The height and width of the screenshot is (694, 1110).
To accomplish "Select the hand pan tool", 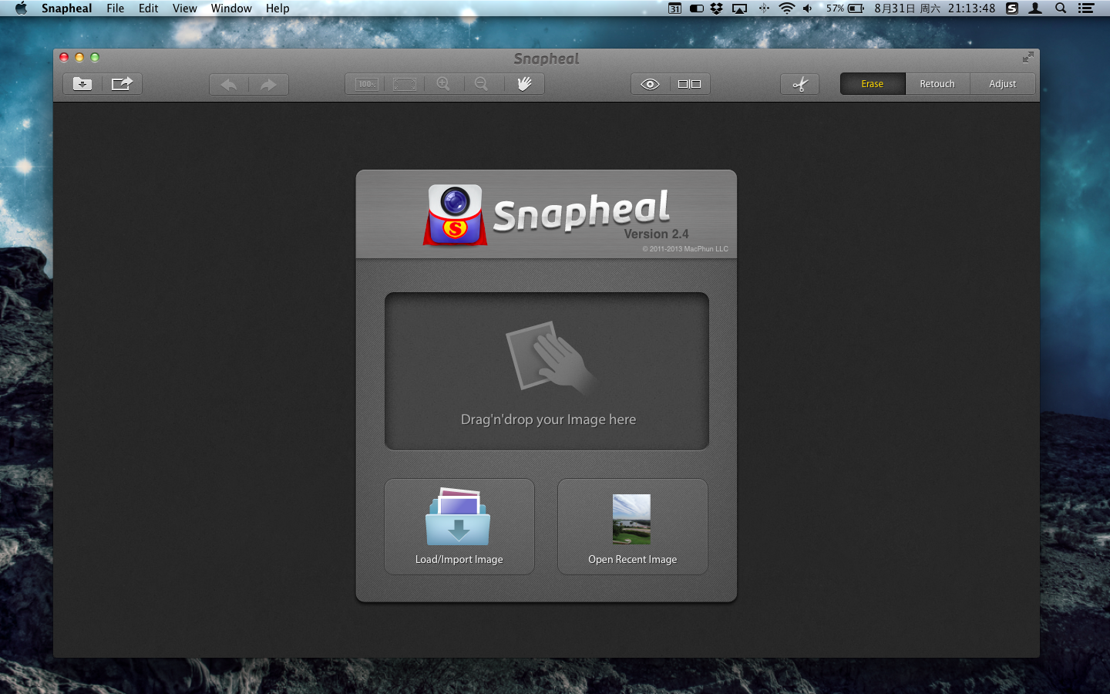I will [524, 84].
